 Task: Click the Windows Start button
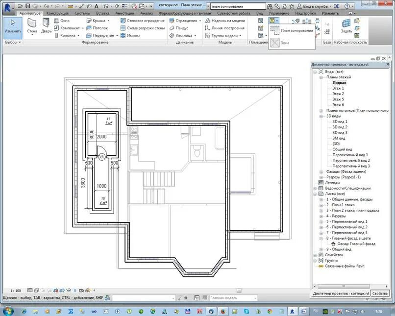pos(8,311)
